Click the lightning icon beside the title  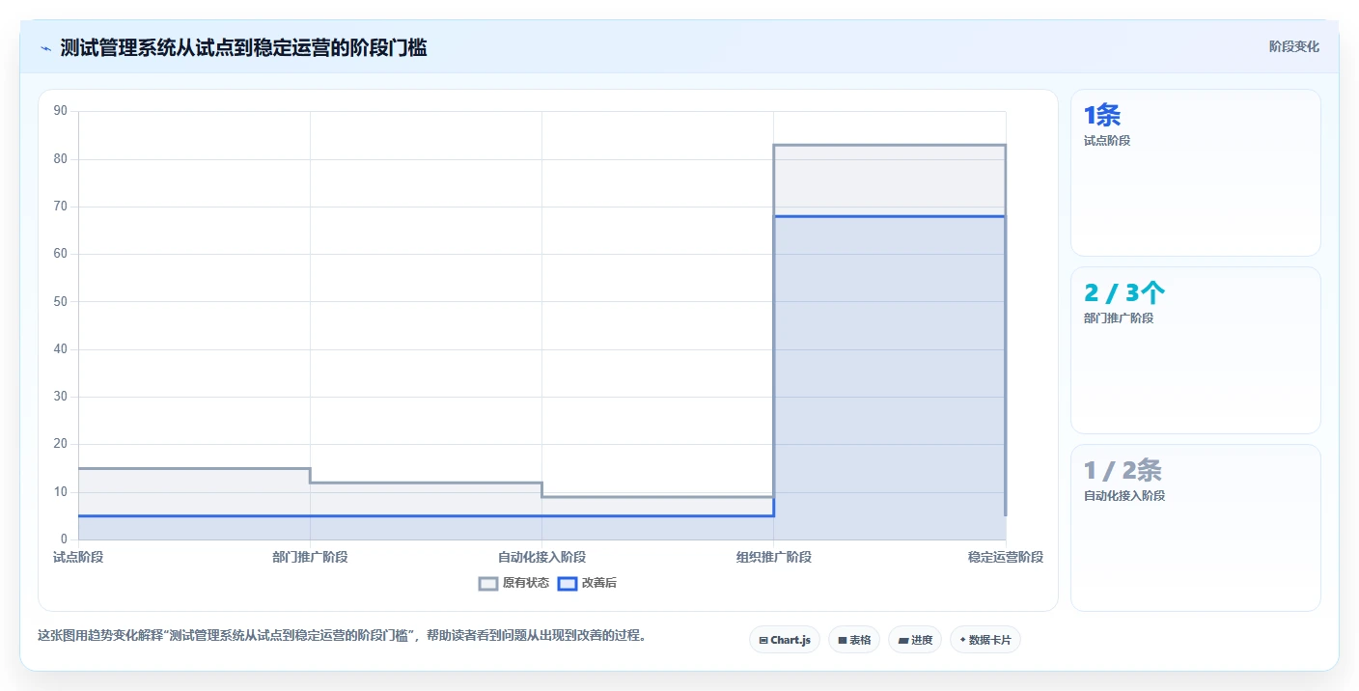[45, 48]
